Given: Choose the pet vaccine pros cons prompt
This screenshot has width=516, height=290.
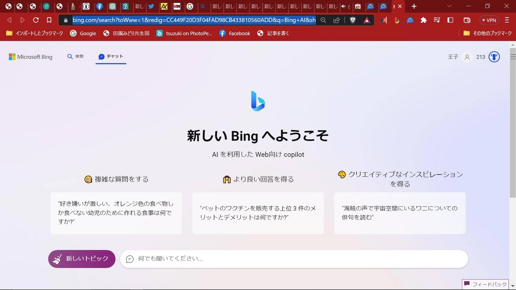Looking at the screenshot, I should (258, 213).
